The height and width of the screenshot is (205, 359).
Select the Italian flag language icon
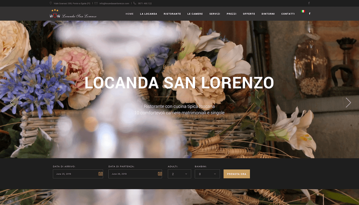point(303,11)
